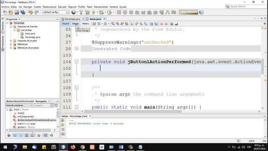This screenshot has width=268, height=151.
Task: Click the Build Project hammer icon
Action: [x=81, y=12]
